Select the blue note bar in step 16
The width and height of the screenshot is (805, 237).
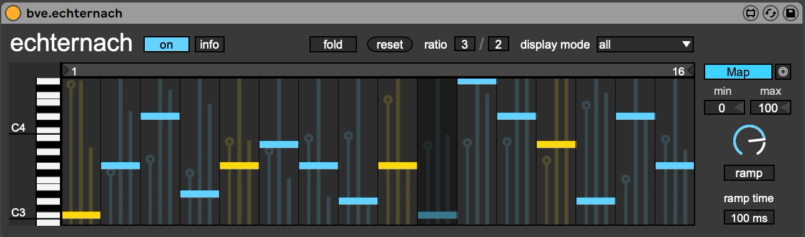(x=675, y=165)
